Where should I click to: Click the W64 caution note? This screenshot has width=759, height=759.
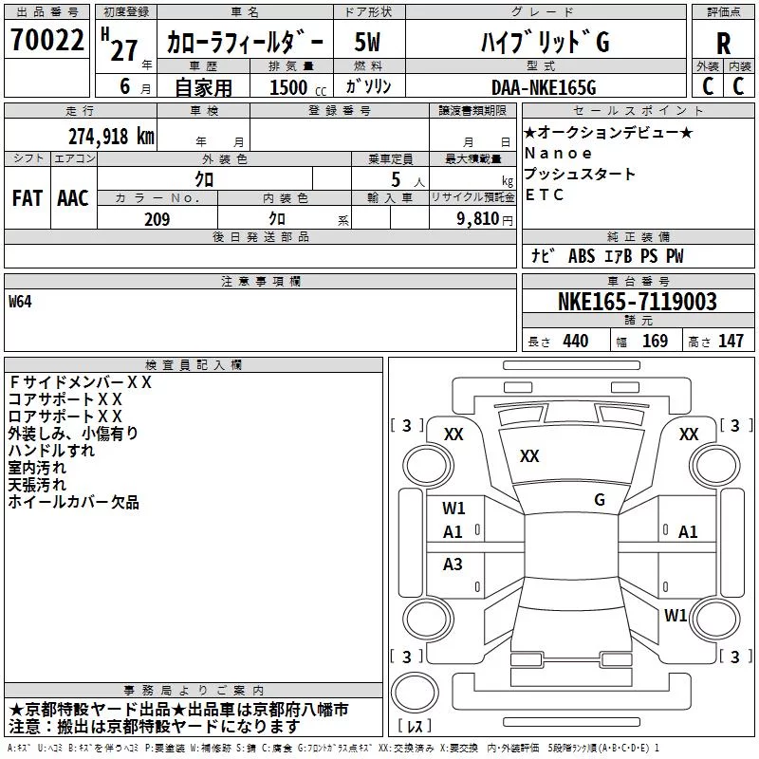pyautogui.click(x=20, y=301)
